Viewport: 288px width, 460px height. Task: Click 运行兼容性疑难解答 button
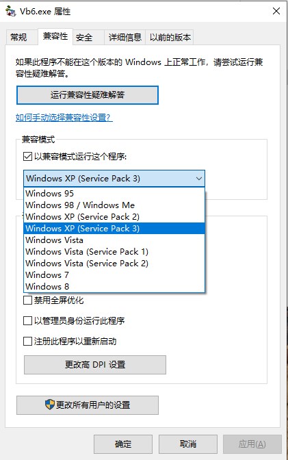[88, 94]
